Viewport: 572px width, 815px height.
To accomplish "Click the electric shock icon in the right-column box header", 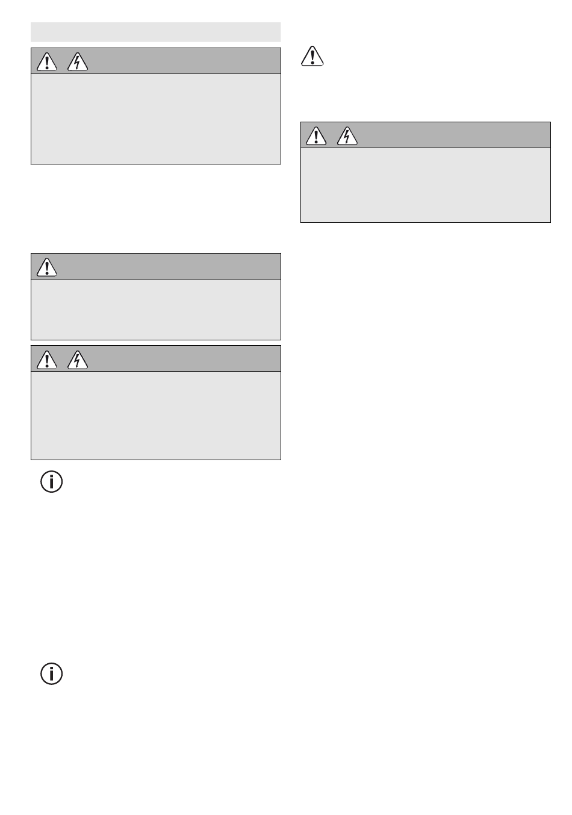I will click(x=347, y=136).
